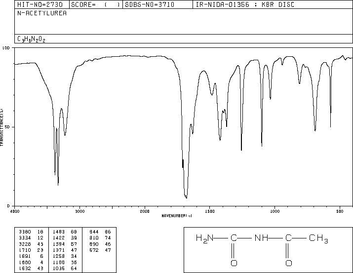Image resolution: width=353 pixels, height=273 pixels.
Task: Click the deepest carbonyl trough near 1680
Action: (186, 197)
